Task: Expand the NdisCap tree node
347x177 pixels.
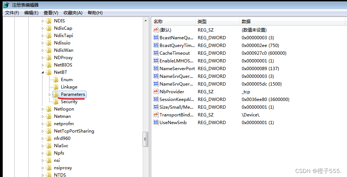Action: (43, 28)
